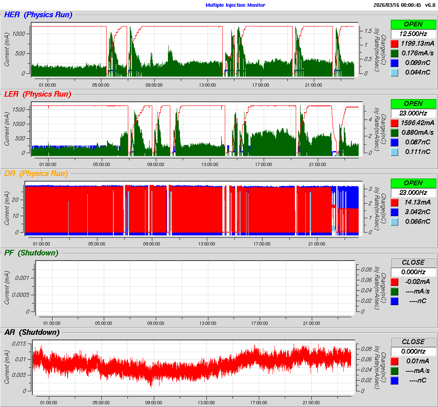Click the PF 0.000Hz frequency field
Viewport: 438px width, 407px height.
pyautogui.click(x=413, y=272)
